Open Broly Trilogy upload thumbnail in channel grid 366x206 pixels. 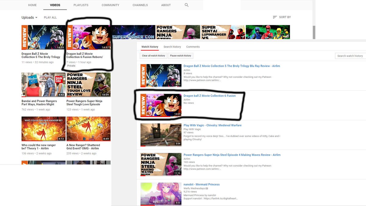(44, 37)
